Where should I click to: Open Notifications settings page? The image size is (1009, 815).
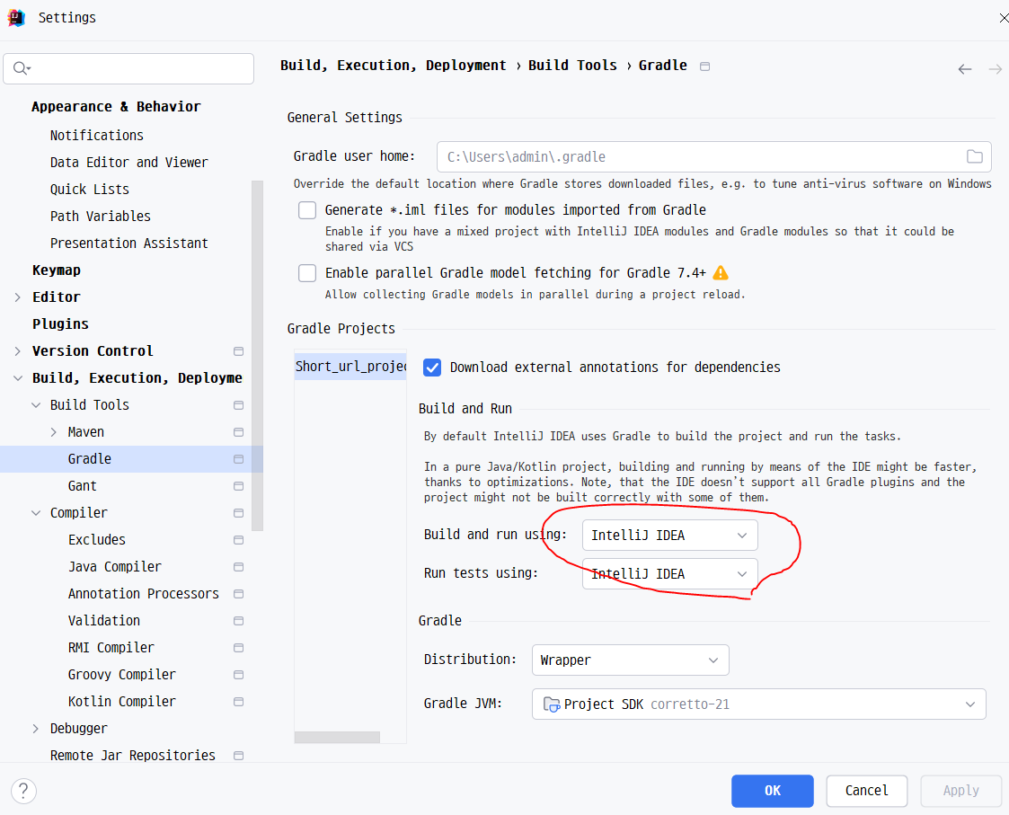(96, 135)
